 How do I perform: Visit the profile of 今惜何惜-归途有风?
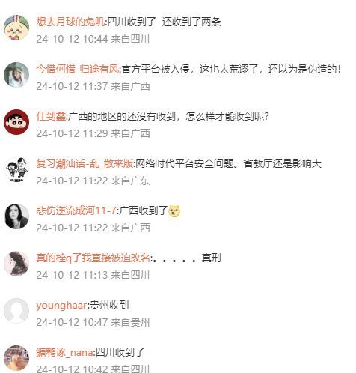point(77,69)
